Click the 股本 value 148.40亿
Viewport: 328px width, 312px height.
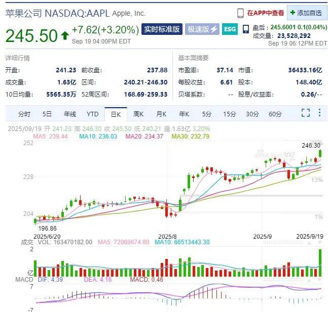pos(309,82)
